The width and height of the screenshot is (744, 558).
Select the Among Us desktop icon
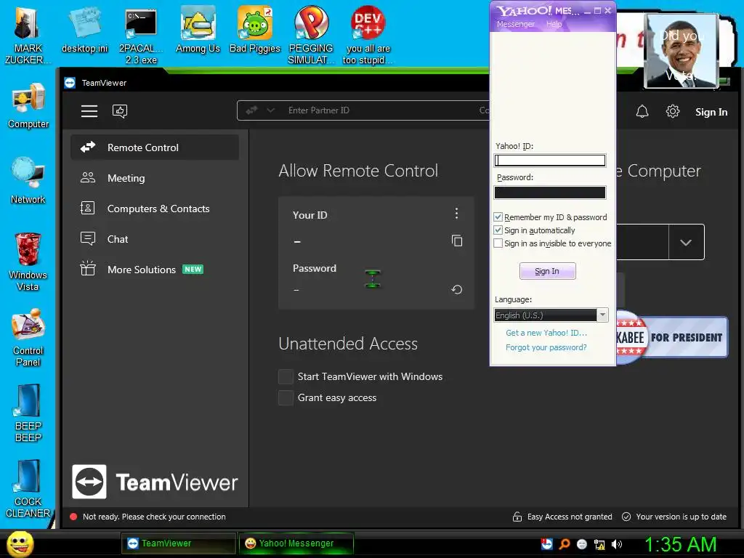click(x=198, y=31)
